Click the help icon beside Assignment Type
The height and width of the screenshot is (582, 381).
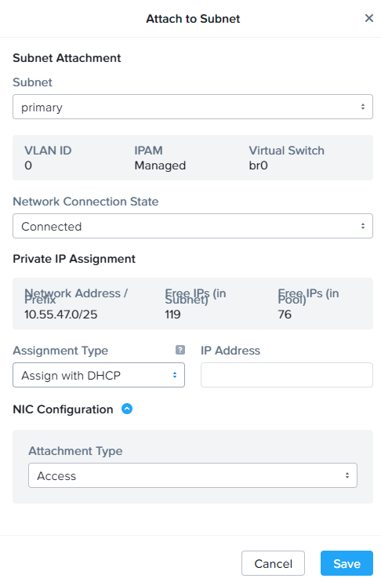click(x=180, y=350)
